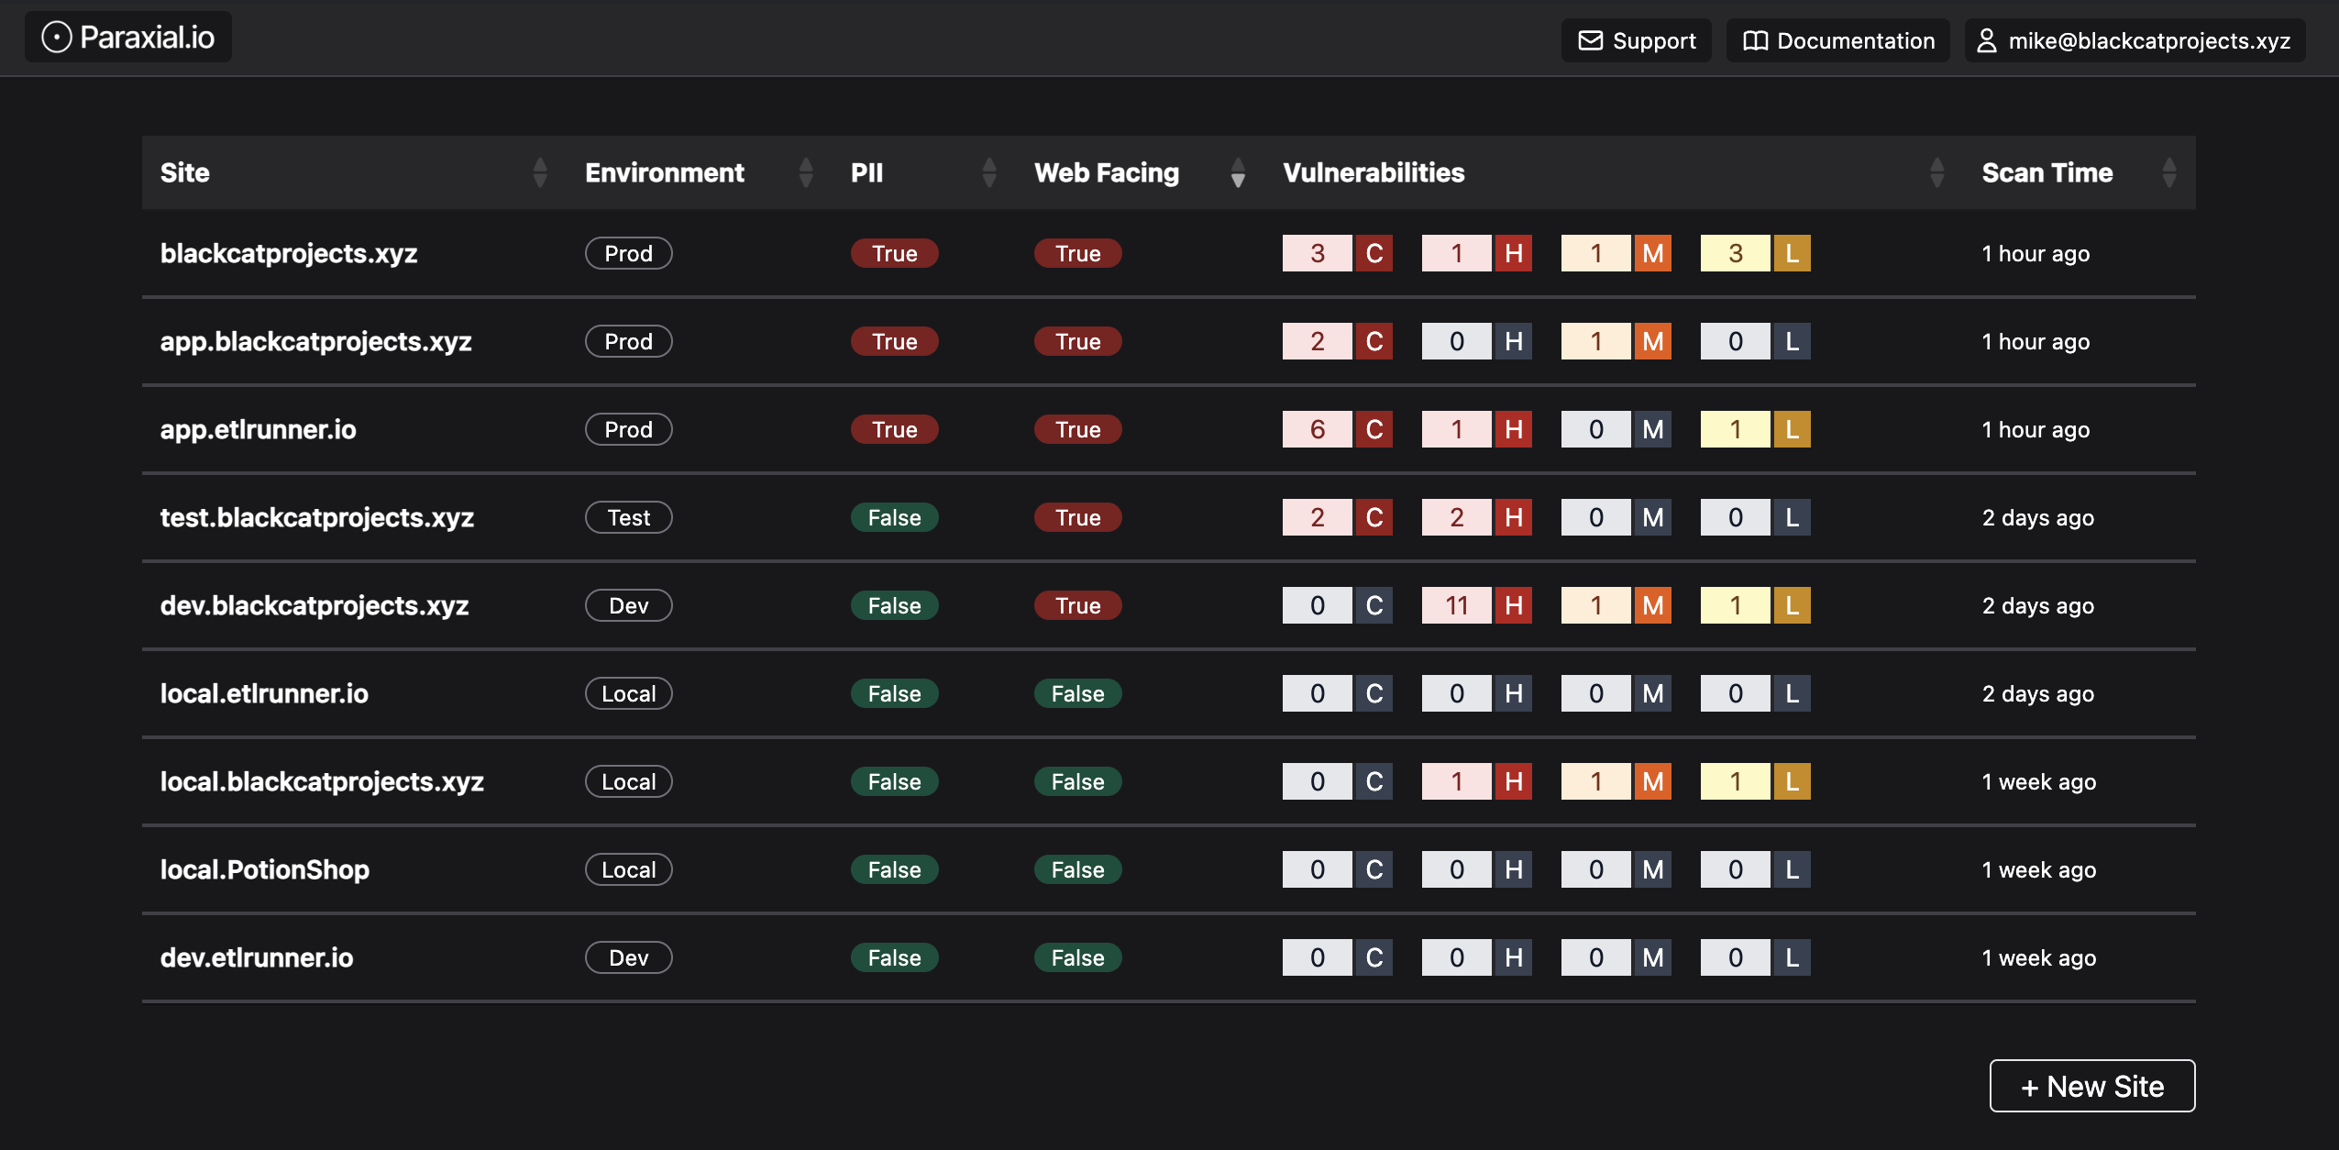Open app.blackcatprojects.xyz site

pos(315,341)
